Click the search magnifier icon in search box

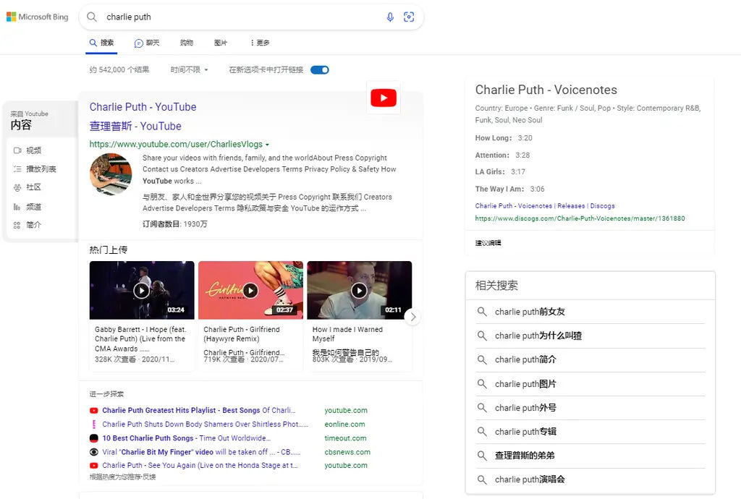pos(92,17)
